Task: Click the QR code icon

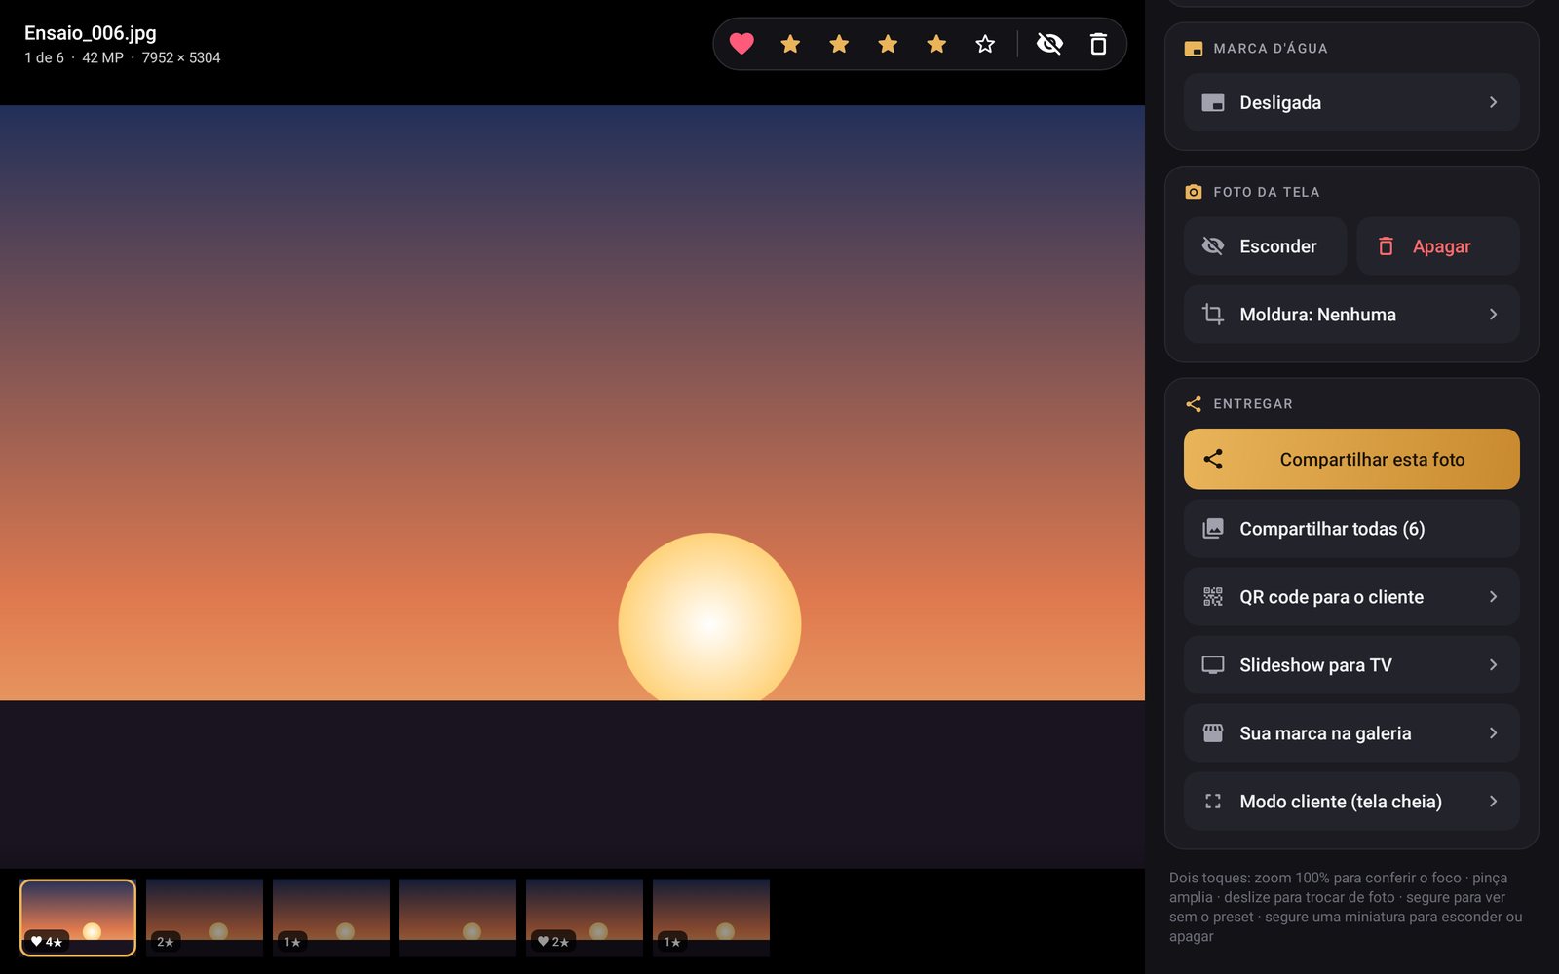Action: [1213, 597]
